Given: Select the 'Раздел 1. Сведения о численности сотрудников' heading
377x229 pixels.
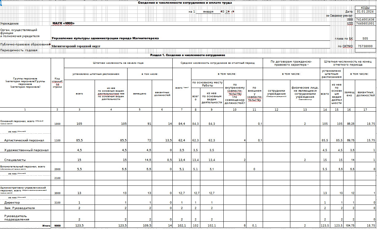Looking at the screenshot, I should pos(187,55).
